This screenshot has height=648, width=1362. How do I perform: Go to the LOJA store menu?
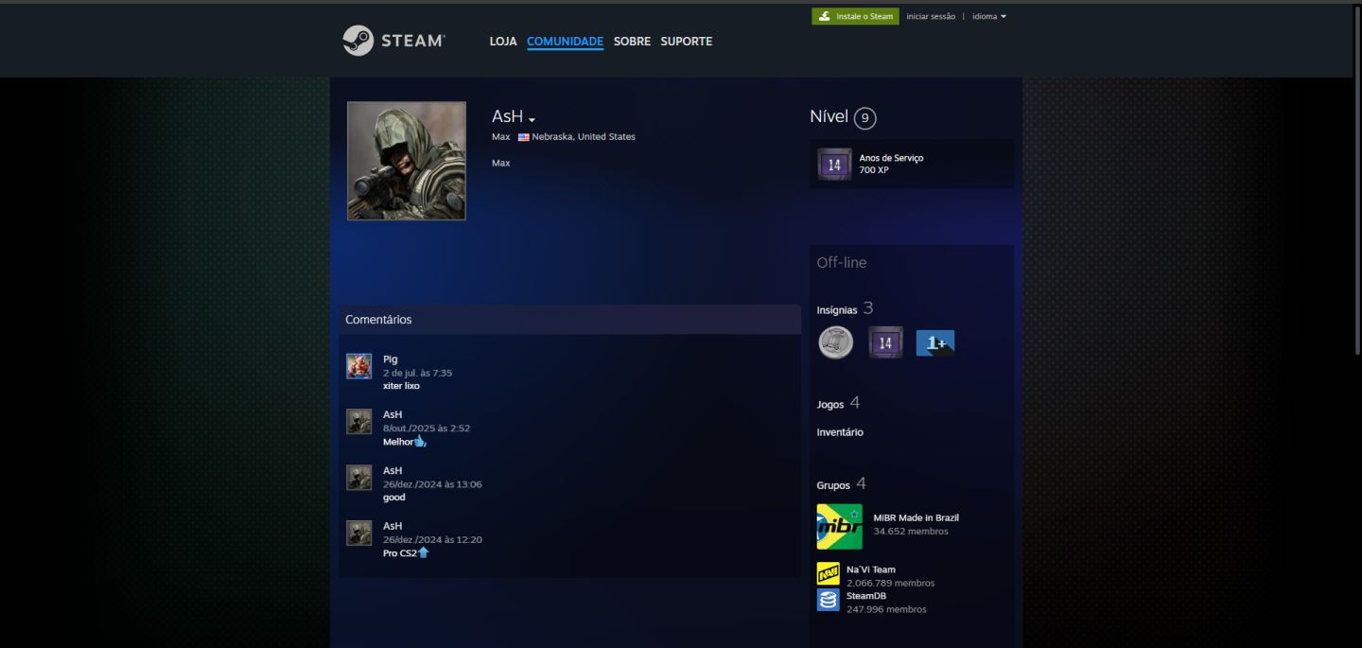tap(503, 42)
